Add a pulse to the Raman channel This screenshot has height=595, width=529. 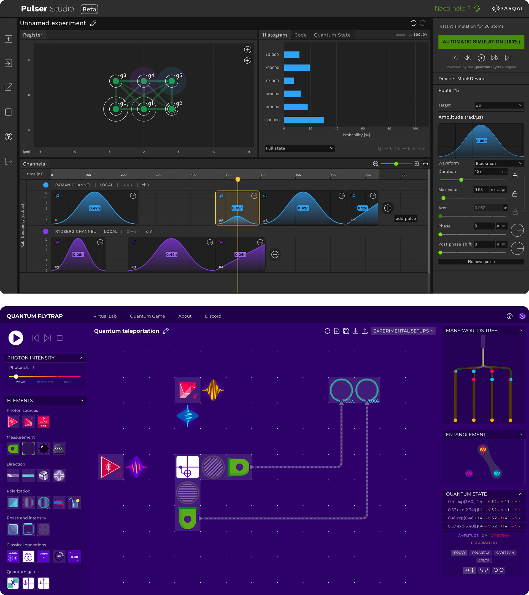[x=388, y=208]
